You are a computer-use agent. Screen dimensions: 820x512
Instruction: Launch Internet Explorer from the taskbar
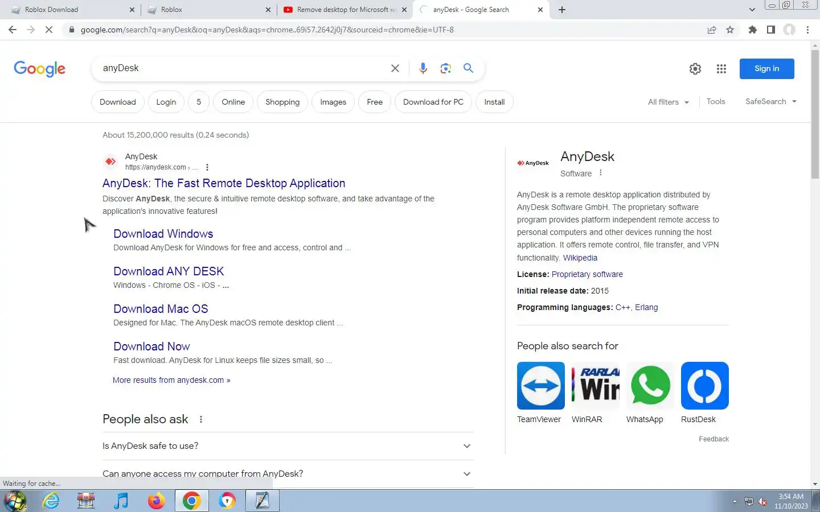tap(51, 501)
